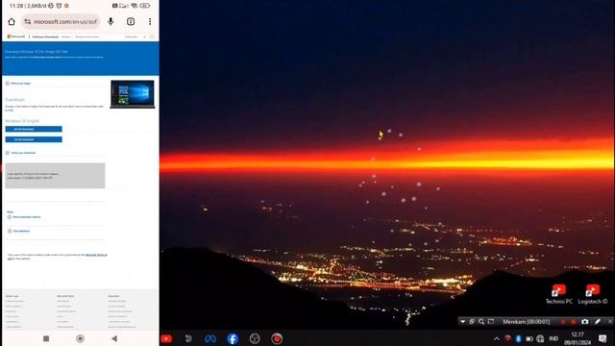Screen dimensions: 615x346
Task: Open the browser three-dot menu
Action: pos(150,21)
